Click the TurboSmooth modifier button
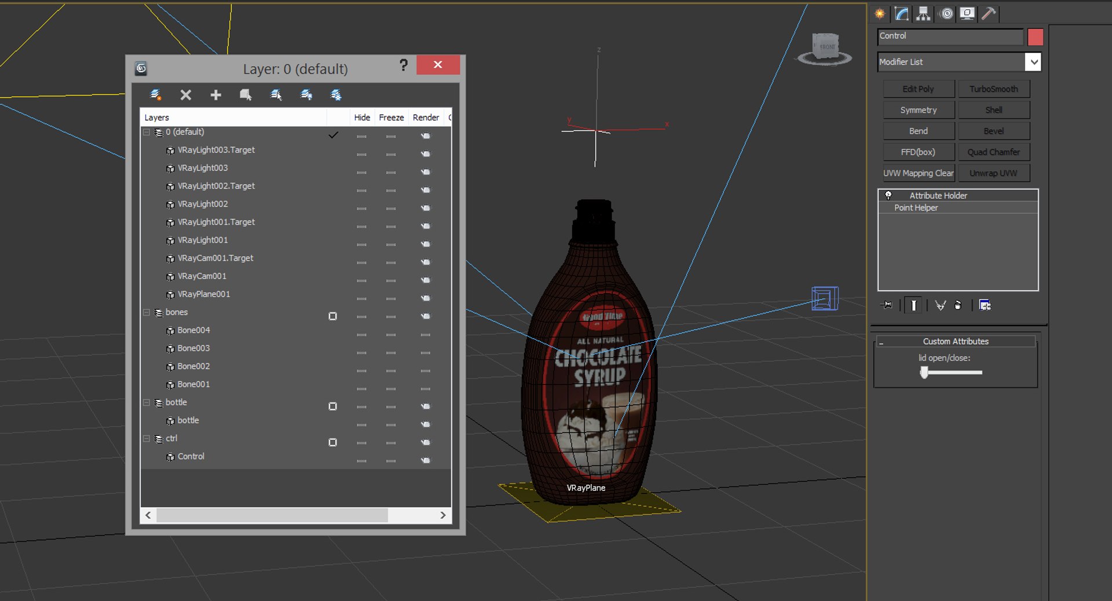The height and width of the screenshot is (601, 1112). pyautogui.click(x=994, y=89)
